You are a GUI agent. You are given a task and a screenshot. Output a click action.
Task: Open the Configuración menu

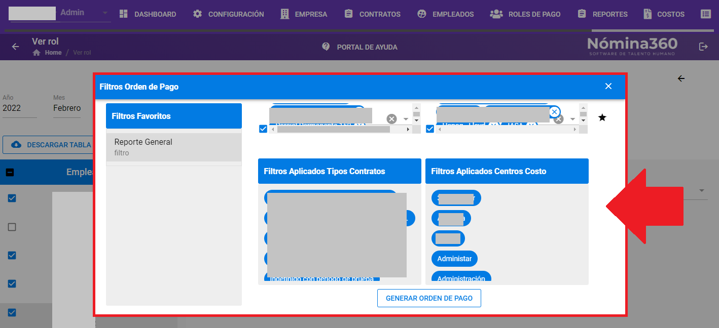click(228, 14)
